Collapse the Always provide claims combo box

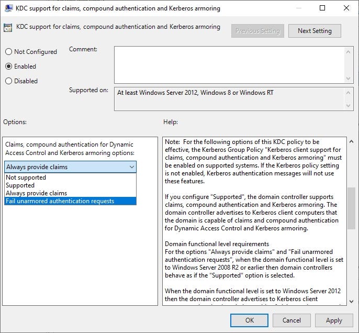[x=131, y=167]
